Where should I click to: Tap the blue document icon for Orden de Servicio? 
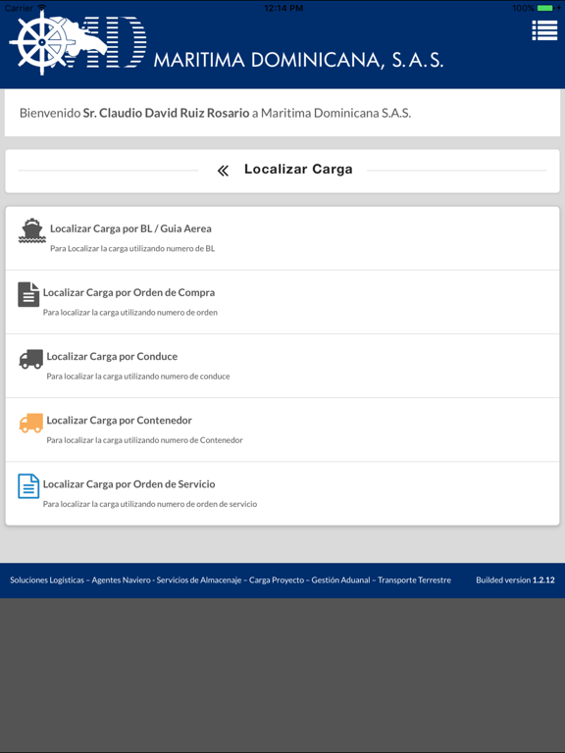coord(28,486)
